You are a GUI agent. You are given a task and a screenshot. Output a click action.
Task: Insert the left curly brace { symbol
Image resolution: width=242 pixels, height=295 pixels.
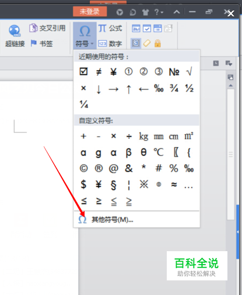tap(188, 152)
